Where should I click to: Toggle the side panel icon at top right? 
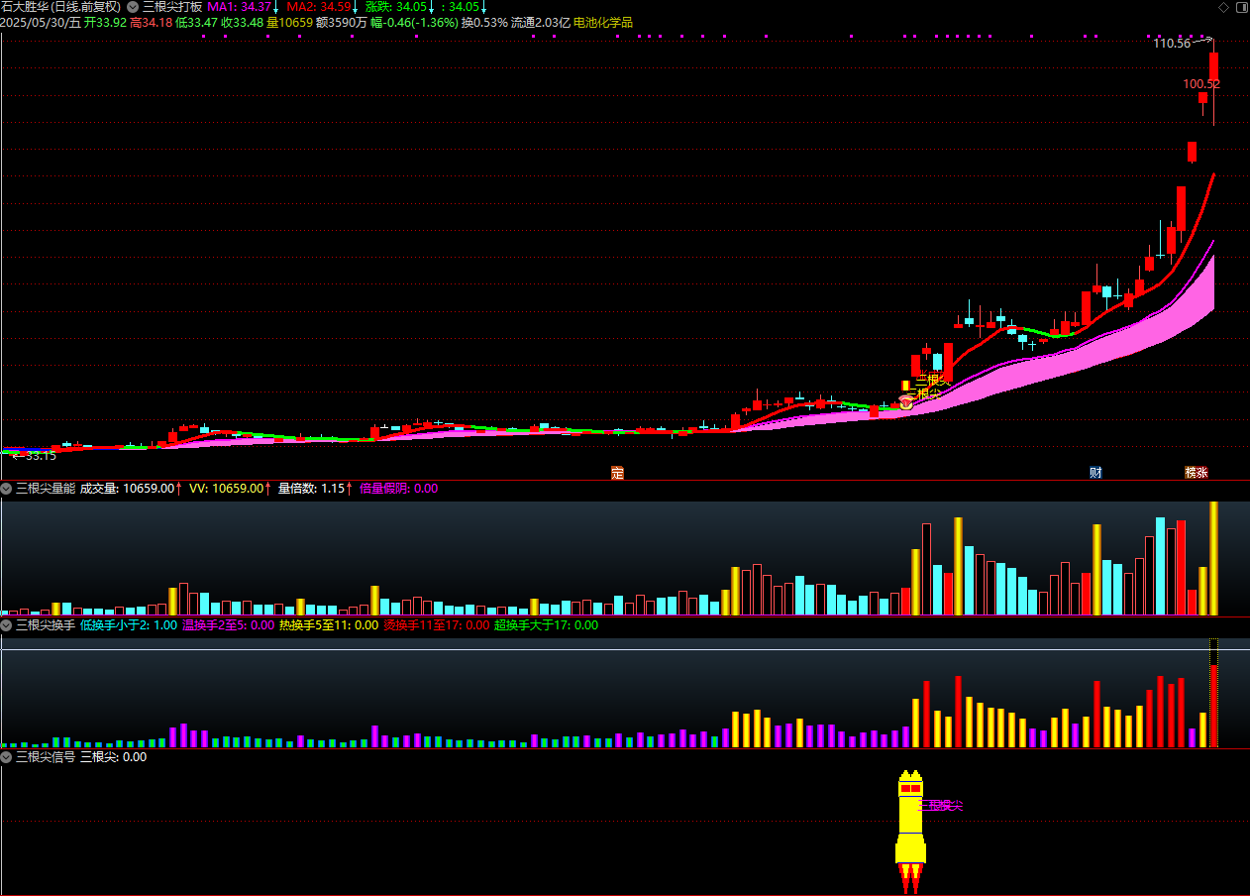click(x=1240, y=7)
